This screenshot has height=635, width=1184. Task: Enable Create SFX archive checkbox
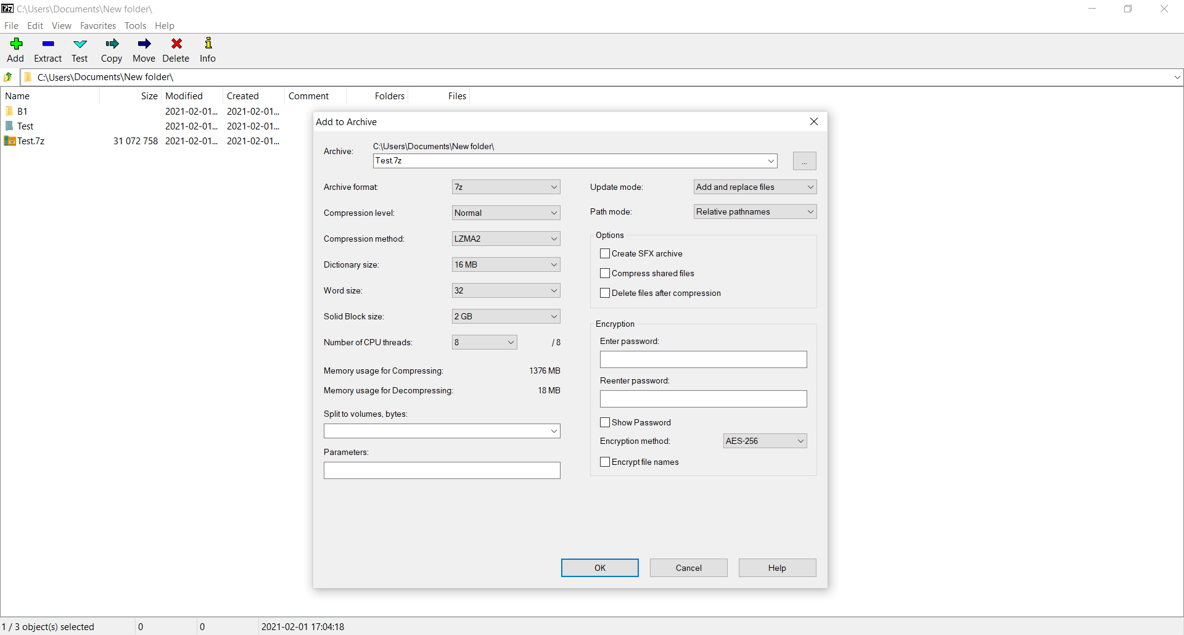605,253
